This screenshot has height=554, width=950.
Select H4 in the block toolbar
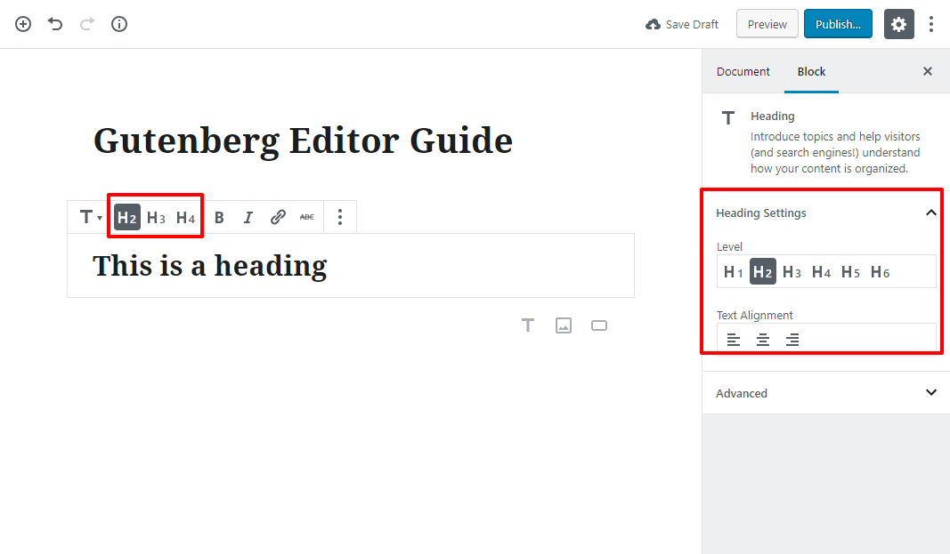click(x=185, y=217)
